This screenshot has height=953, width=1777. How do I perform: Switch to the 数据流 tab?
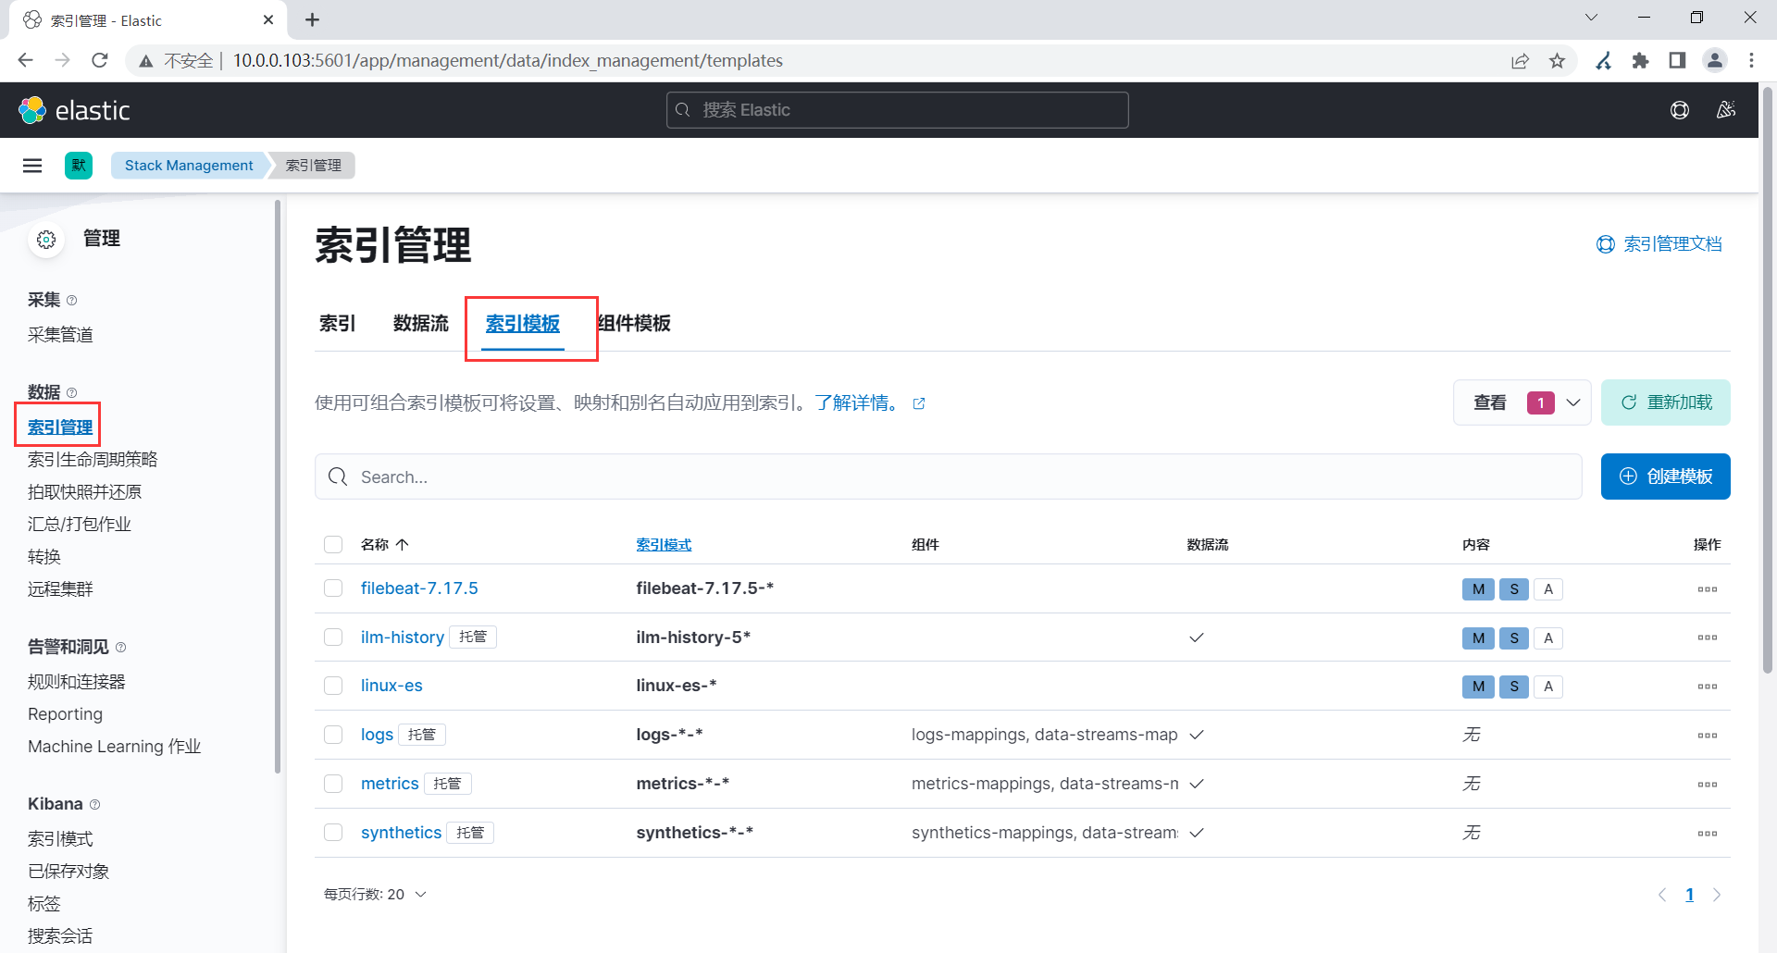[x=421, y=324]
